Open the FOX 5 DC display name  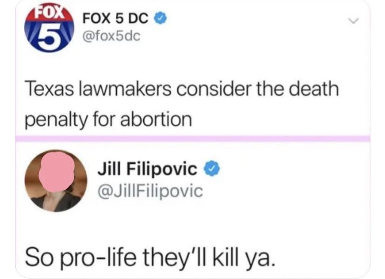click(x=115, y=19)
